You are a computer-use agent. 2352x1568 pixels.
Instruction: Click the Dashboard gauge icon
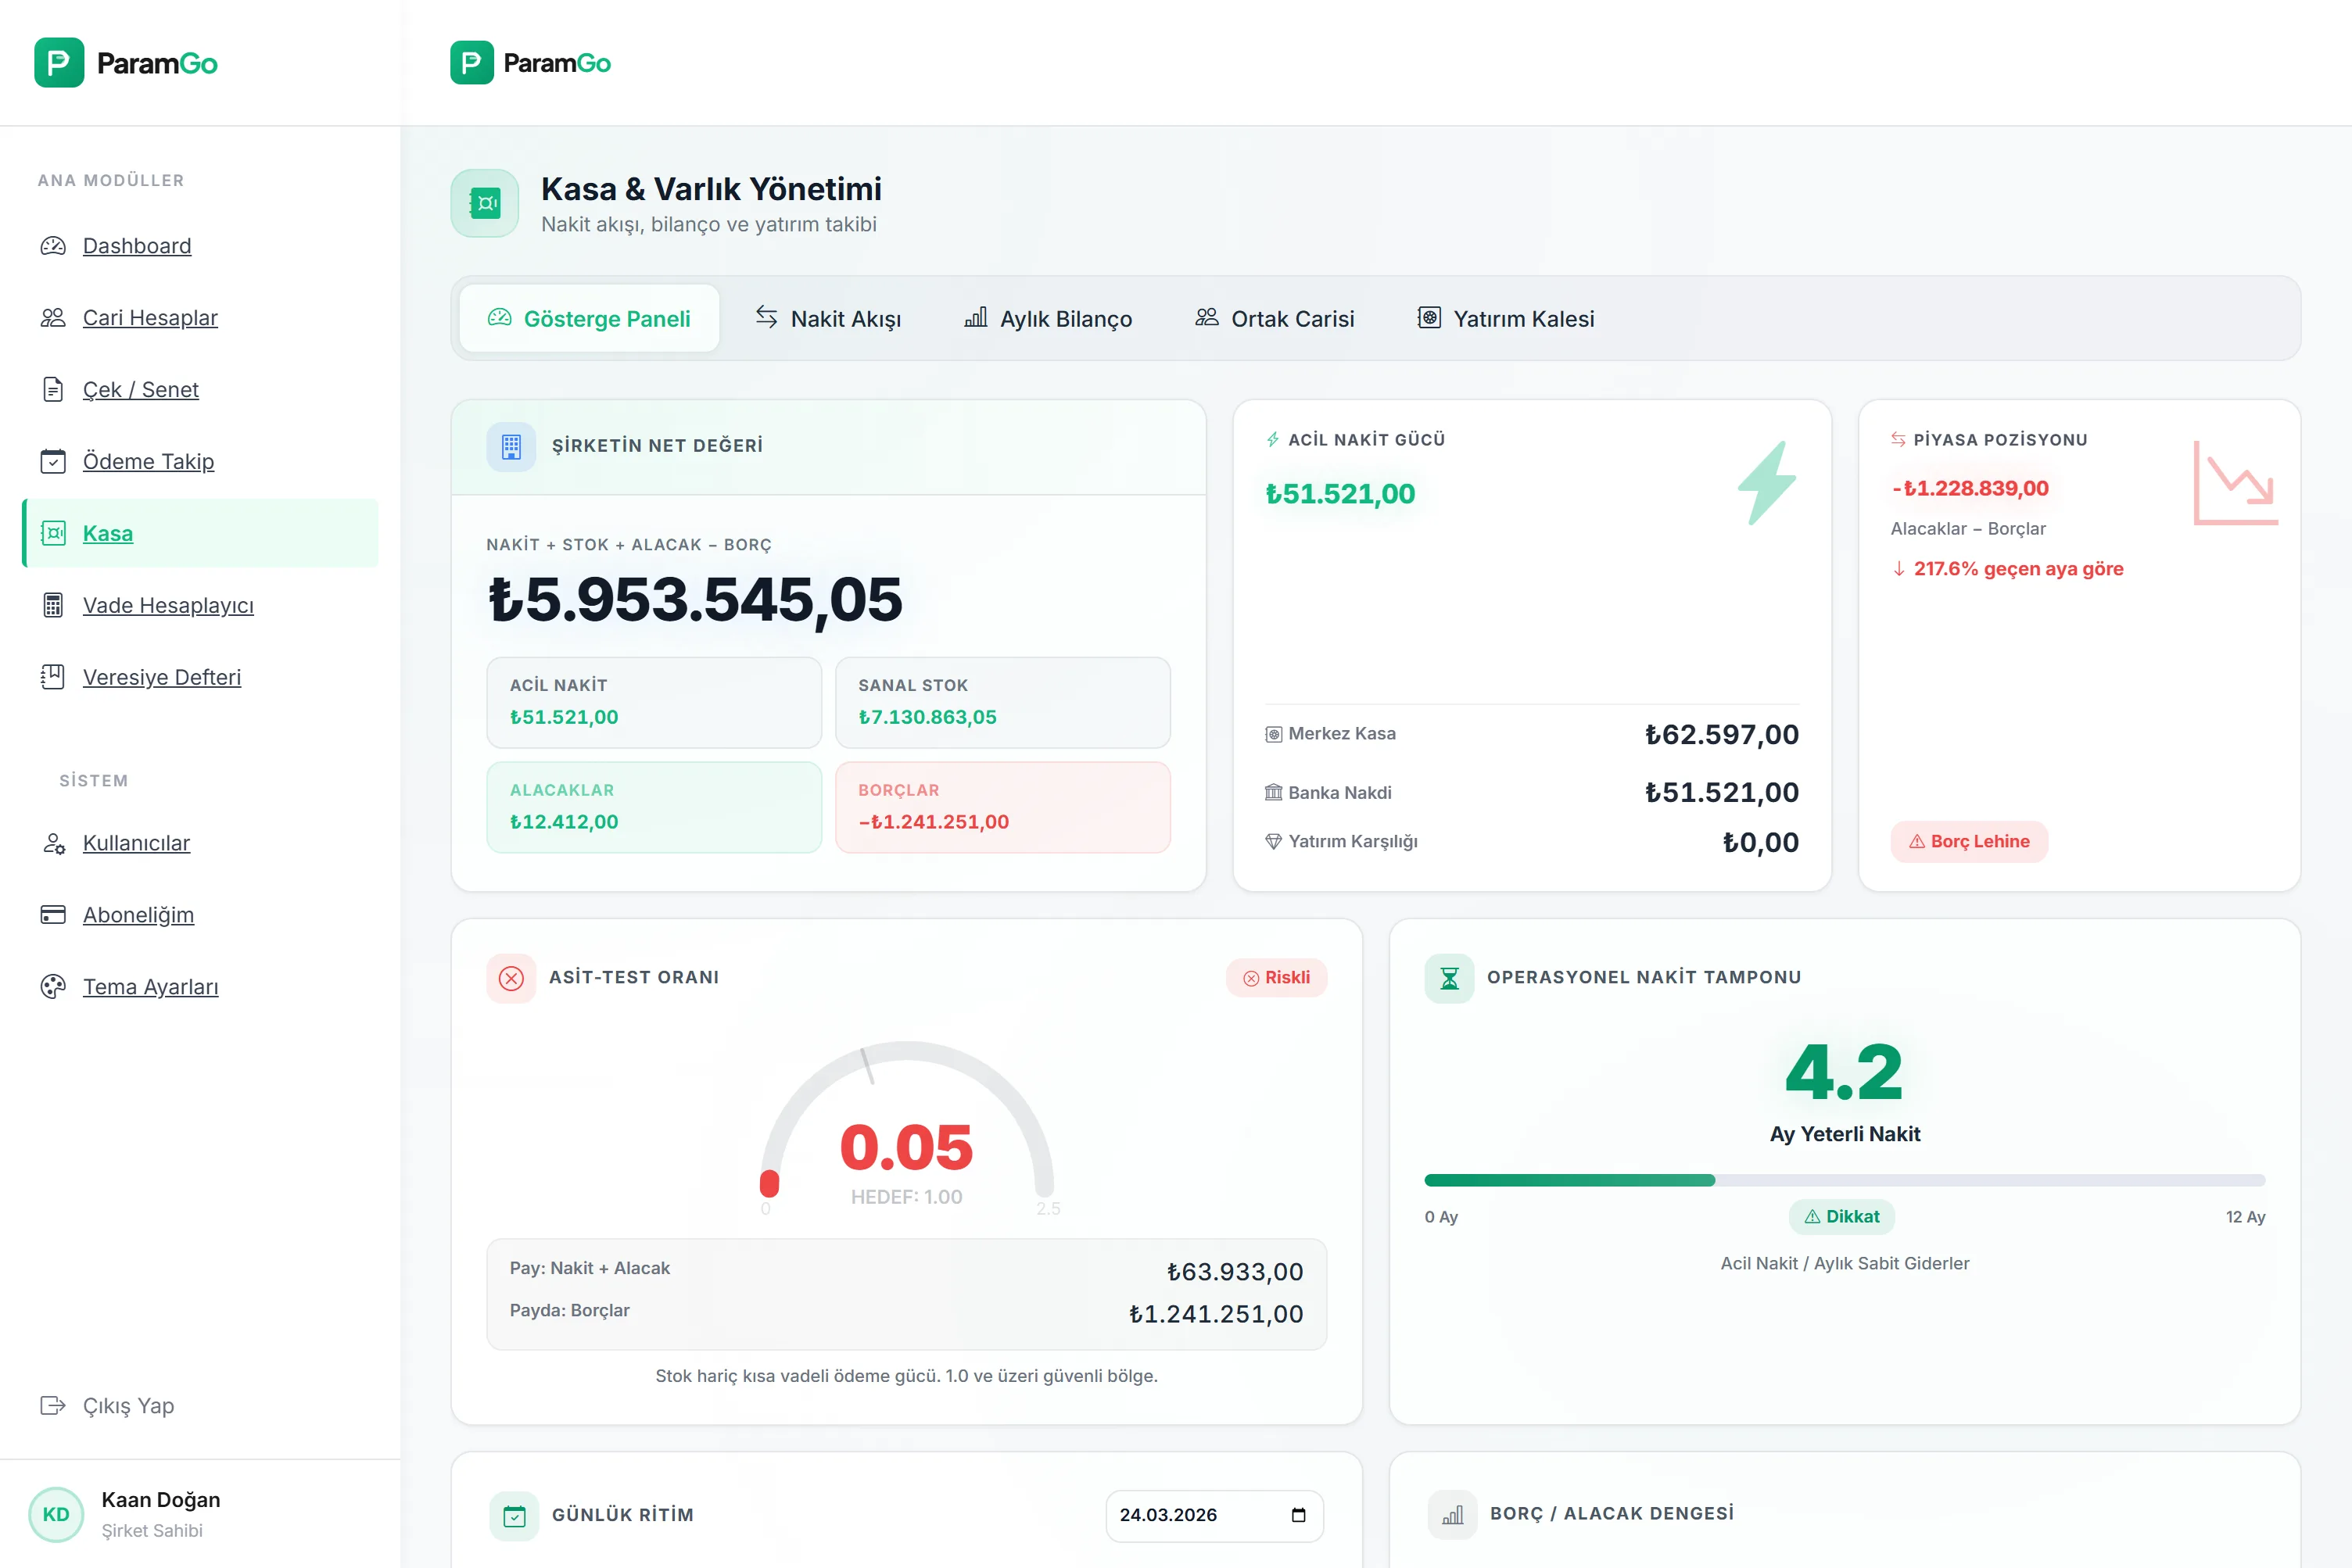[53, 246]
